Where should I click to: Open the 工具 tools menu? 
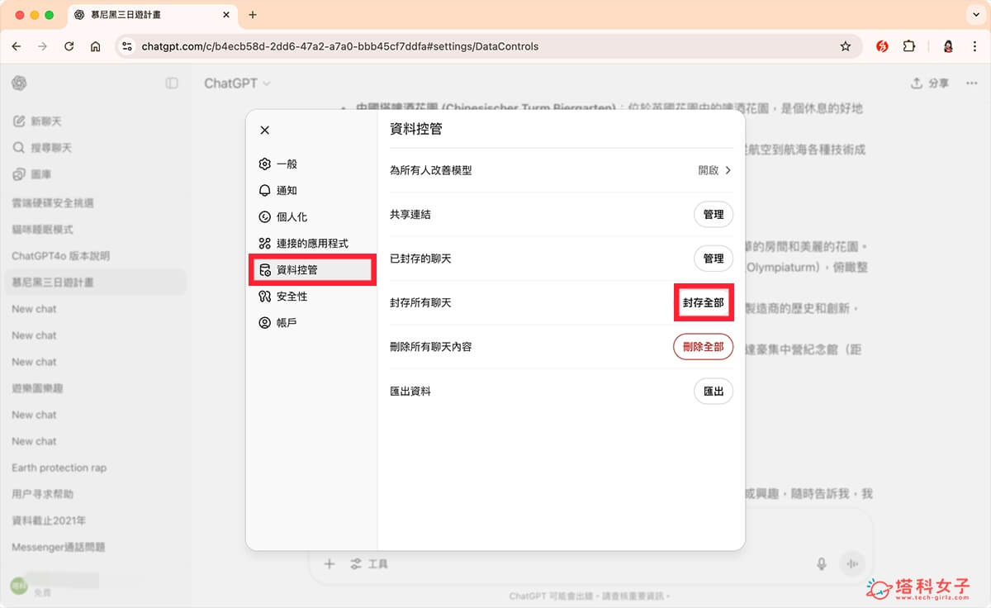pyautogui.click(x=370, y=563)
